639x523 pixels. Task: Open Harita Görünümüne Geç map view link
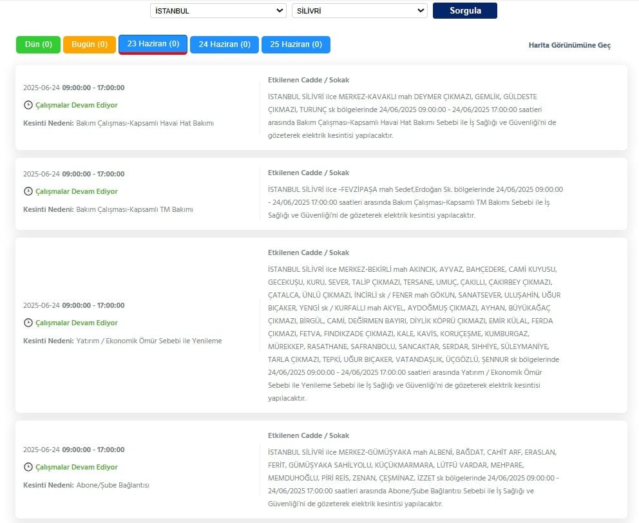click(x=569, y=45)
